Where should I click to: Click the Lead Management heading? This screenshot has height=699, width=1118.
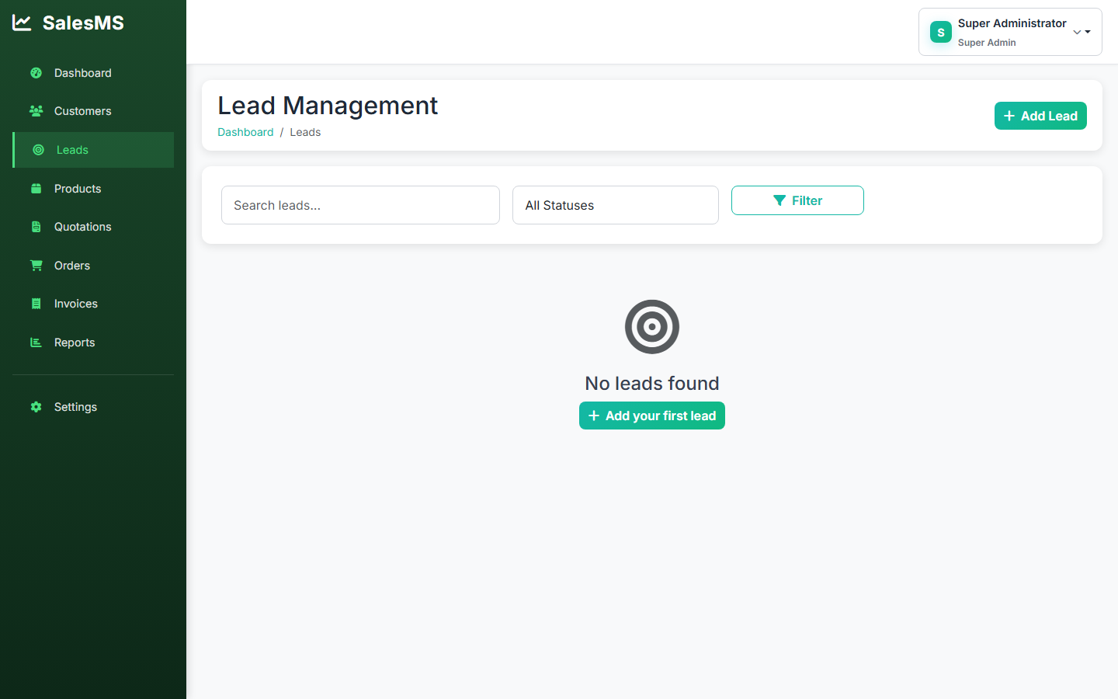(328, 106)
